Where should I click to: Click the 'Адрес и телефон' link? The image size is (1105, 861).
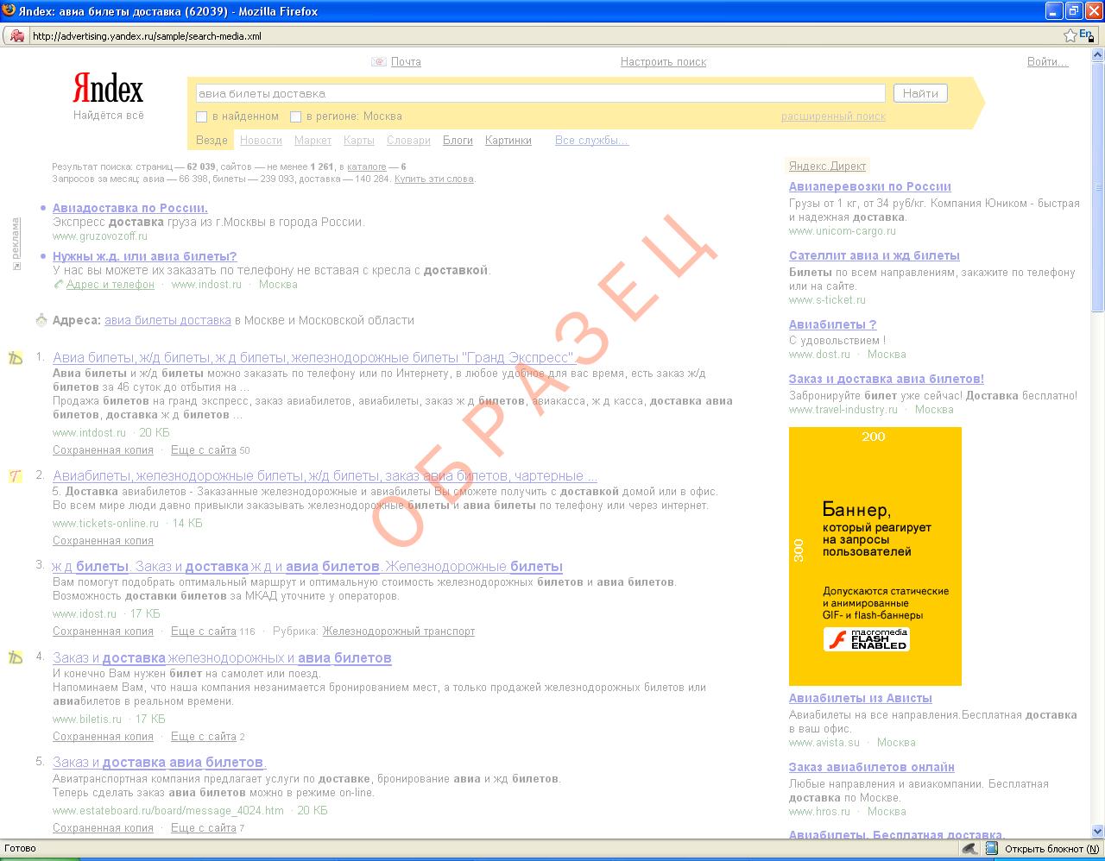pos(110,284)
